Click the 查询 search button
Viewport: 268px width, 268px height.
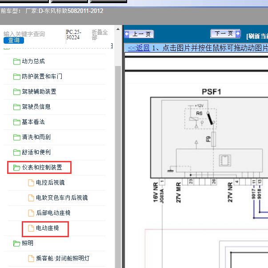pos(14,40)
